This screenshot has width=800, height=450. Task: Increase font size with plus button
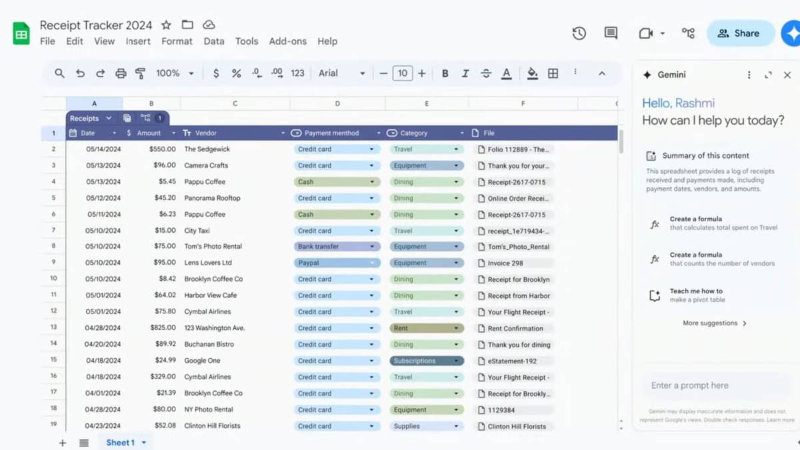click(421, 73)
